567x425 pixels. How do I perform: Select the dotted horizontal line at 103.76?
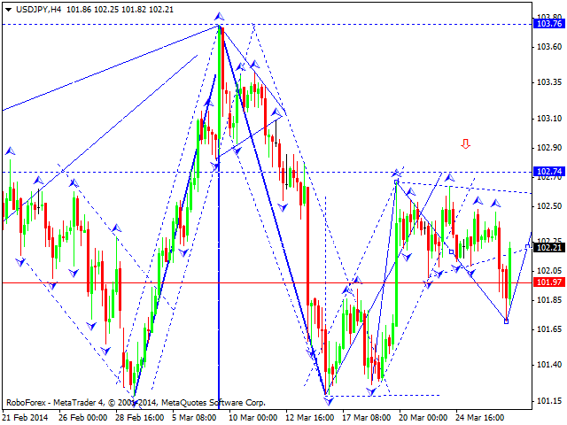click(x=267, y=24)
